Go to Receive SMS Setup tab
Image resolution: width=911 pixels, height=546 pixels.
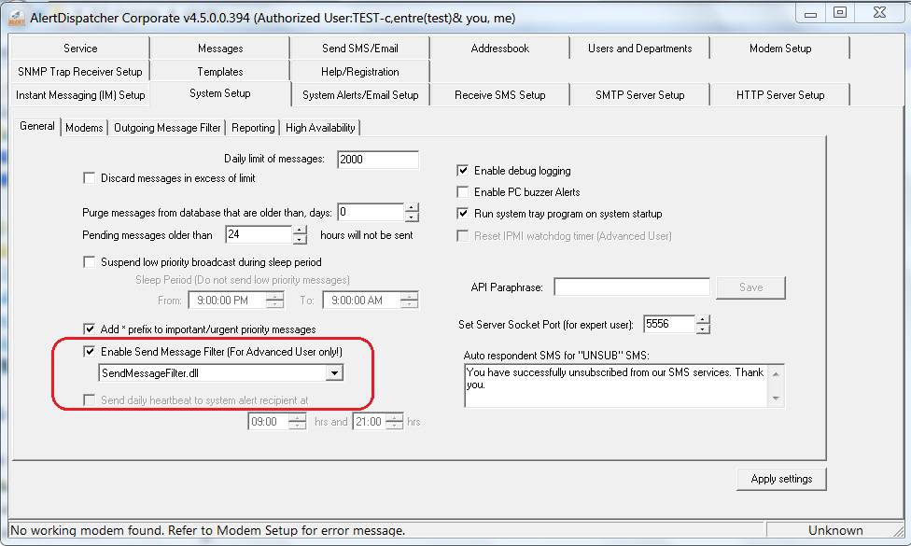(x=500, y=94)
